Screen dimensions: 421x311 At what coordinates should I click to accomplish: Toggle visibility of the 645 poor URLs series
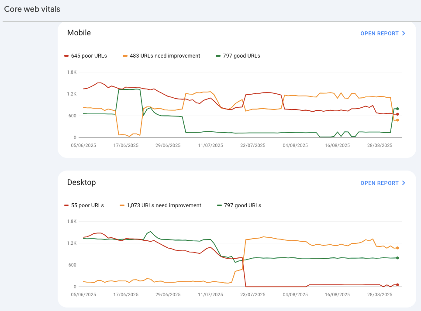(x=86, y=56)
